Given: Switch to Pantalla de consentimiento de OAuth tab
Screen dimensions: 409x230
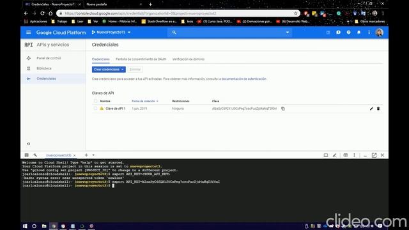Looking at the screenshot, I should (x=141, y=59).
